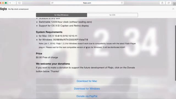Viewport: 176px width, 99px height.
Task: Switch to the 'for iOS' tab
Action: click(x=112, y=15)
